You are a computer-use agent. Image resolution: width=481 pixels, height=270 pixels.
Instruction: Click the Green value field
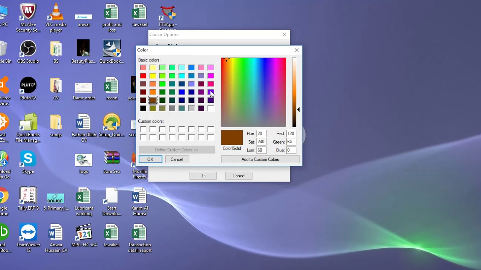point(291,142)
